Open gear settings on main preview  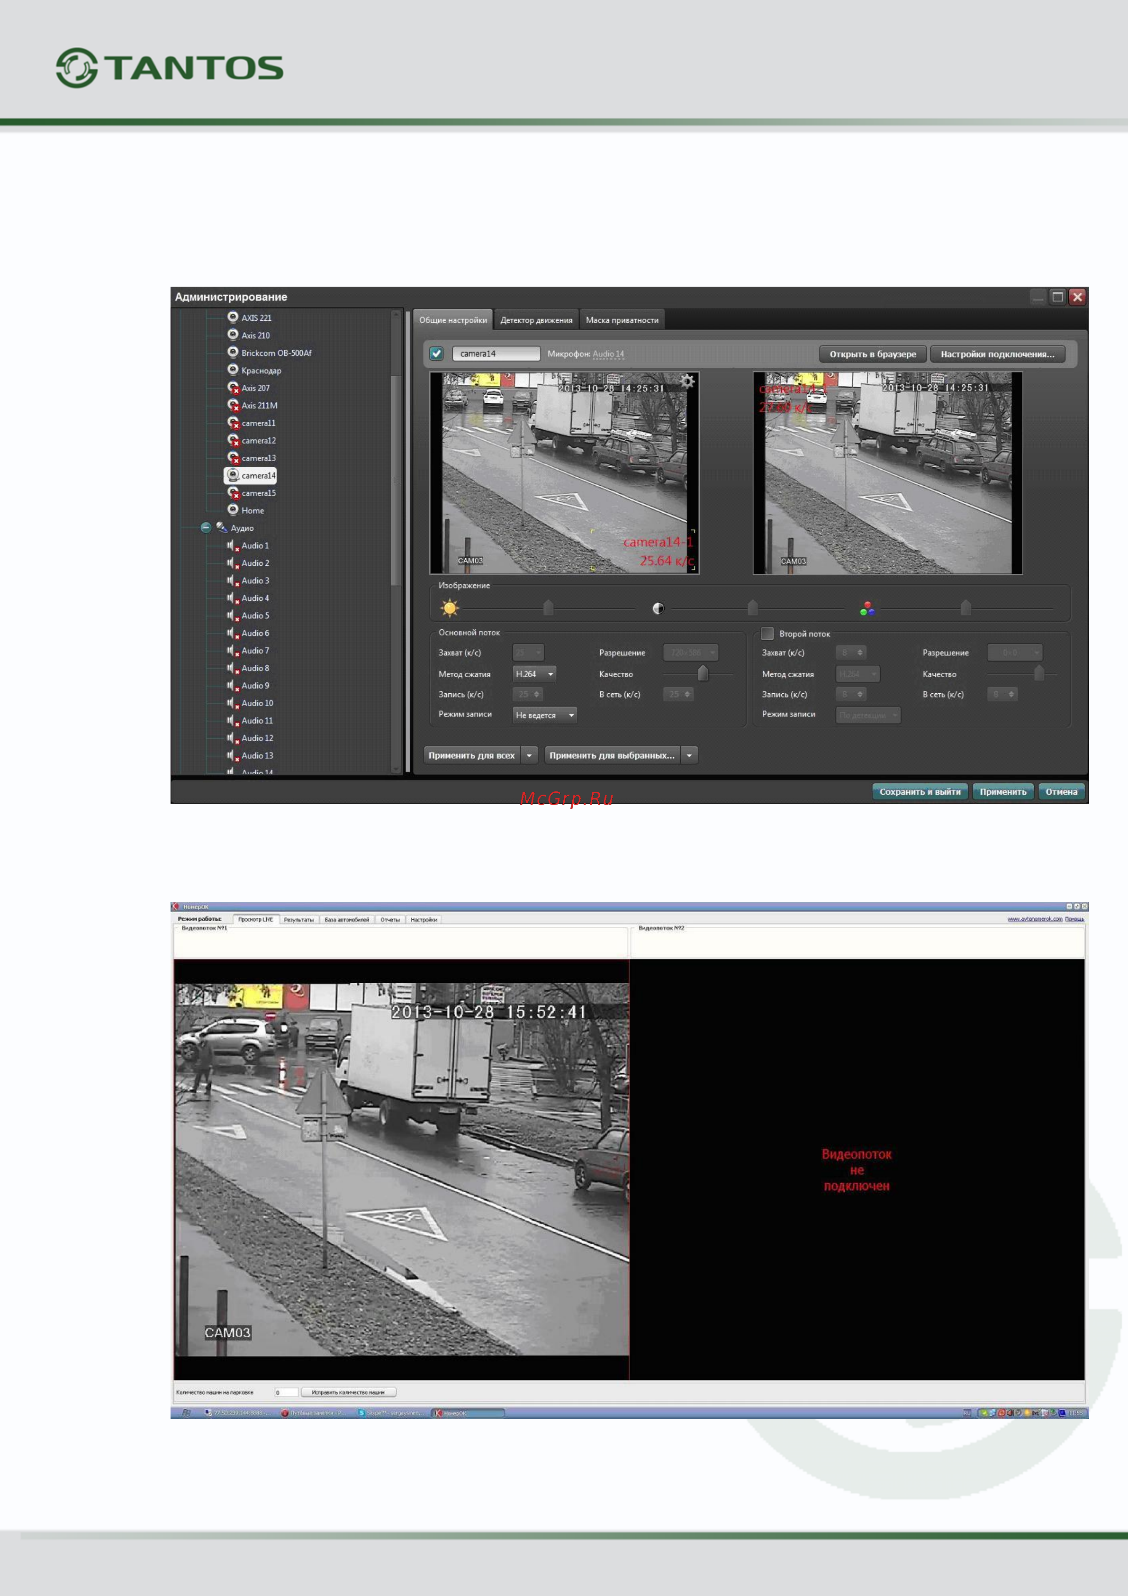pyautogui.click(x=687, y=381)
